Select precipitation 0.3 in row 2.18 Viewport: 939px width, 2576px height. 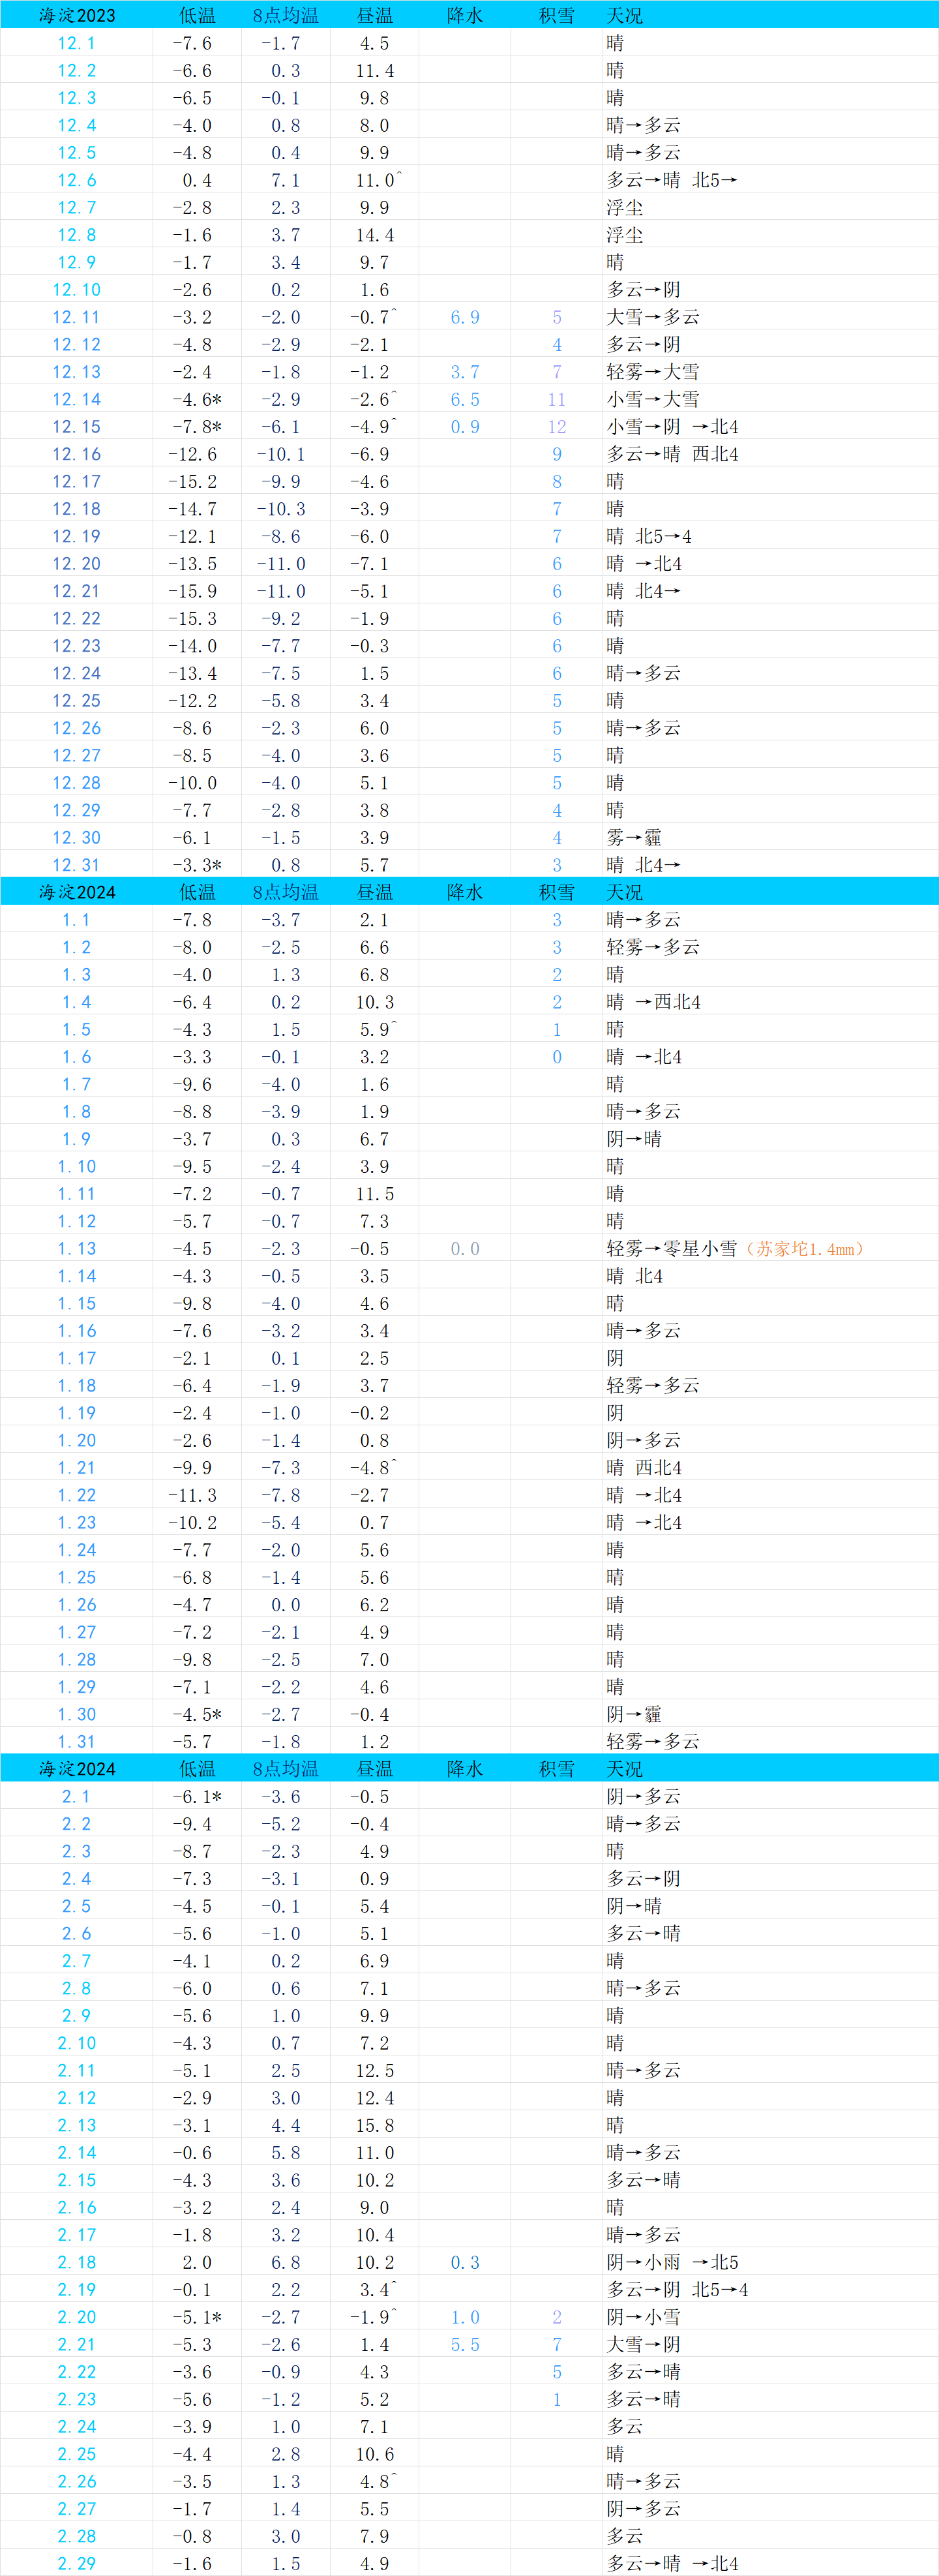(465, 2262)
